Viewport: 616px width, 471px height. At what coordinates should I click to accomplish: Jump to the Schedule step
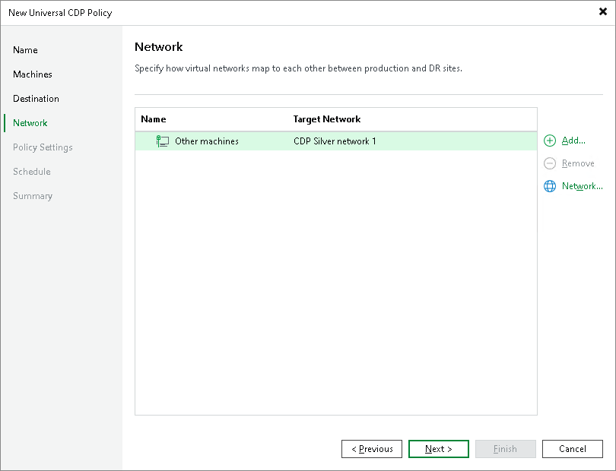point(31,171)
